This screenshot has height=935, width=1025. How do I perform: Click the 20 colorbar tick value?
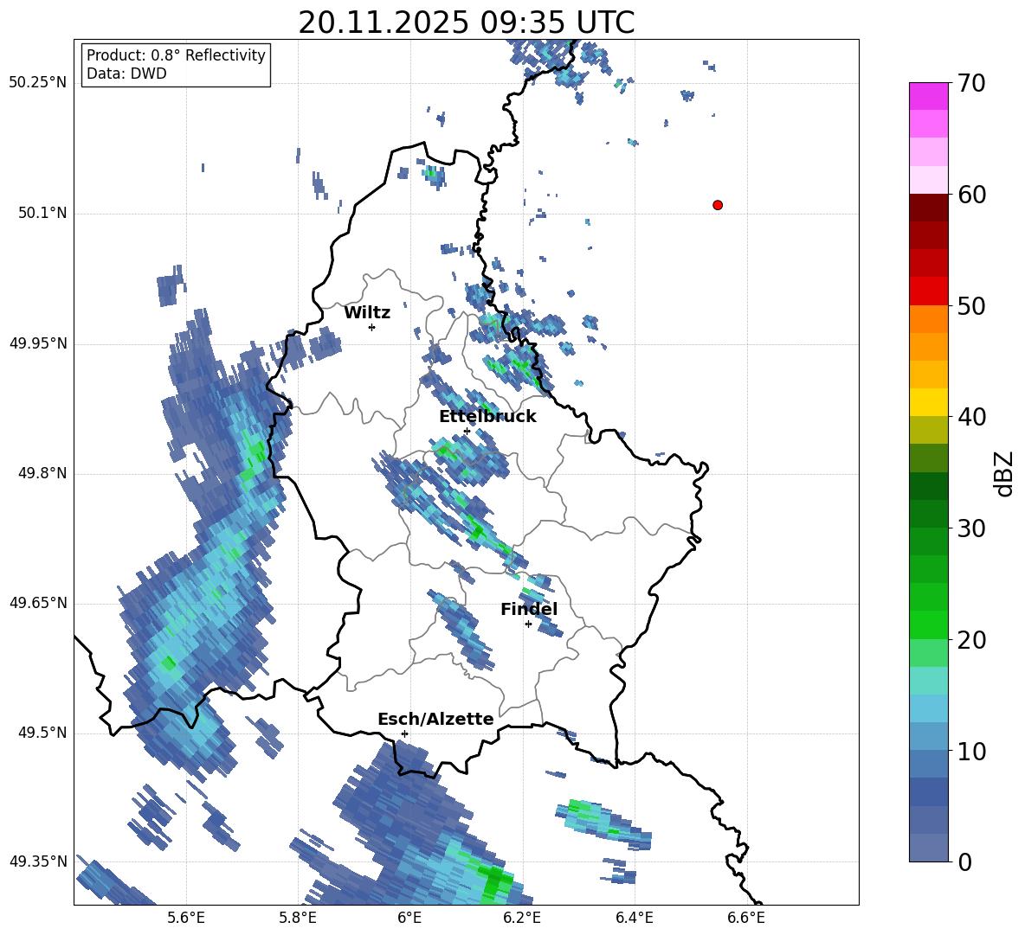coord(972,639)
